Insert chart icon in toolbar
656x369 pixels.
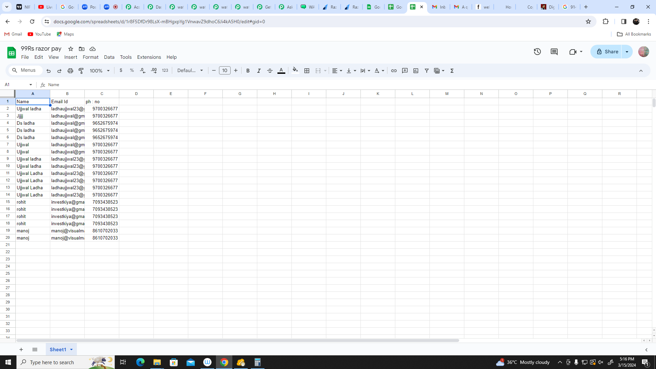click(416, 71)
